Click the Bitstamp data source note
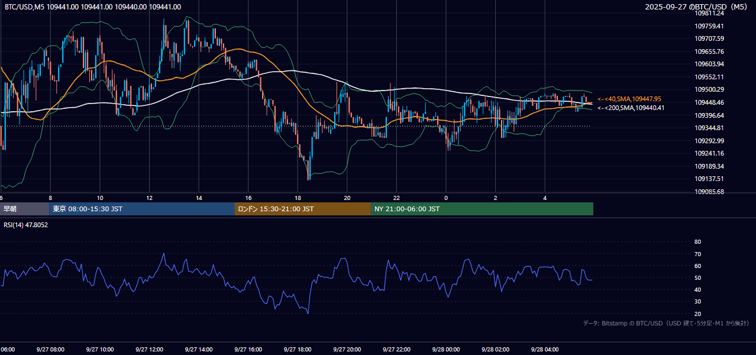 coord(666,323)
